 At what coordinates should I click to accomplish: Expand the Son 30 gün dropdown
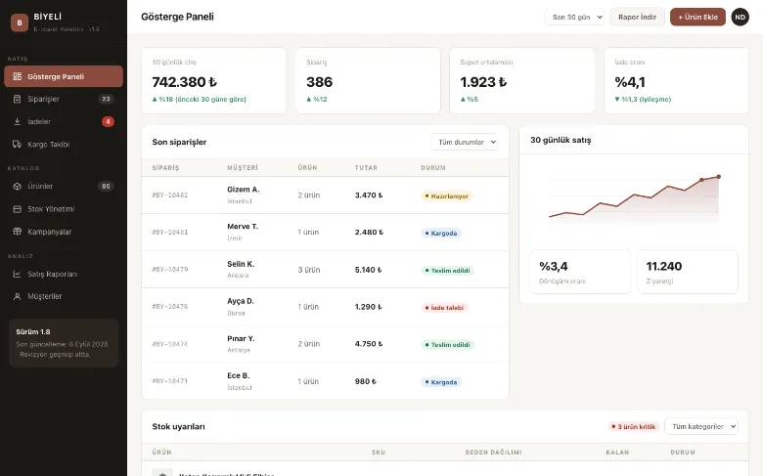[x=574, y=17]
